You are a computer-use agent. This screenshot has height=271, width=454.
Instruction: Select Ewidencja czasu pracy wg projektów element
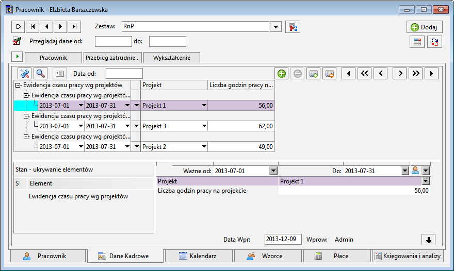tap(78, 196)
